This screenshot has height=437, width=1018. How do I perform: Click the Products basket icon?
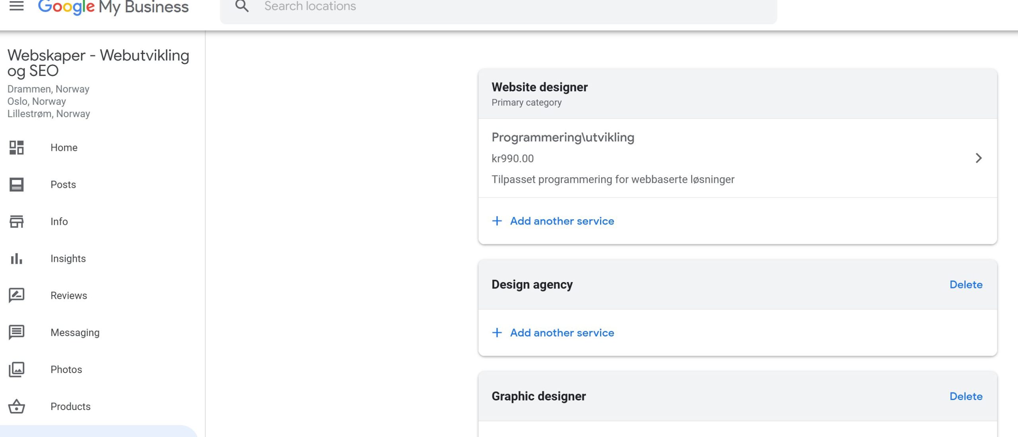(16, 406)
